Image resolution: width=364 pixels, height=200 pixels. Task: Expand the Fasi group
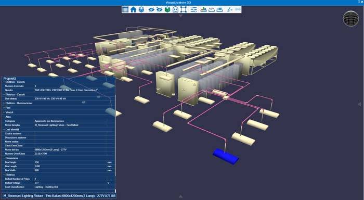(4, 108)
